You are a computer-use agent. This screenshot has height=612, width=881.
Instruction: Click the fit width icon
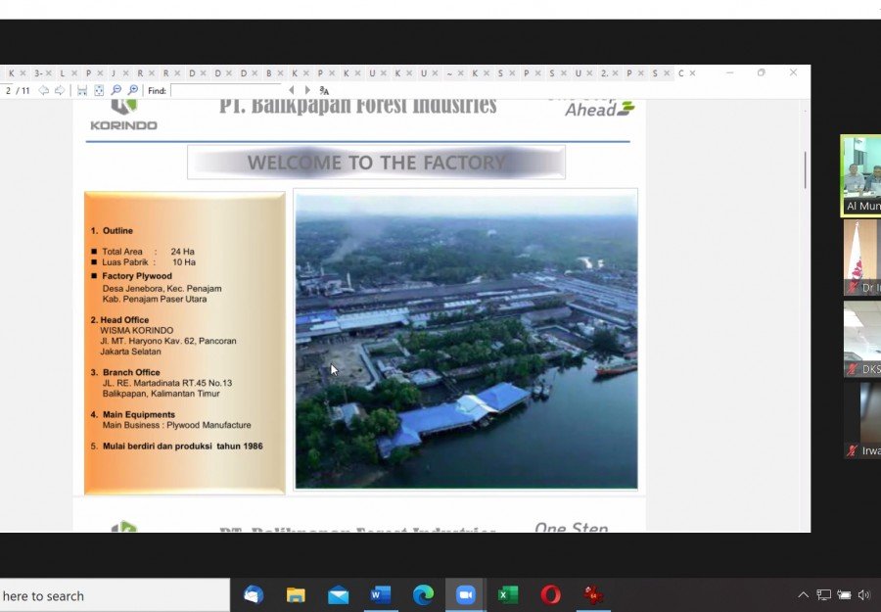[82, 91]
